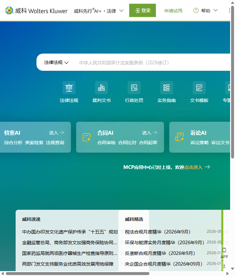Click the help question mark icon
Screen dimensions: 235x276
pyautogui.click(x=196, y=11)
